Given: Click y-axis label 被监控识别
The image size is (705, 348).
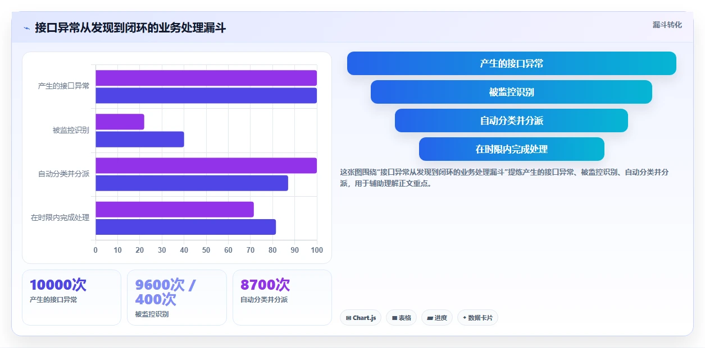Looking at the screenshot, I should [71, 130].
